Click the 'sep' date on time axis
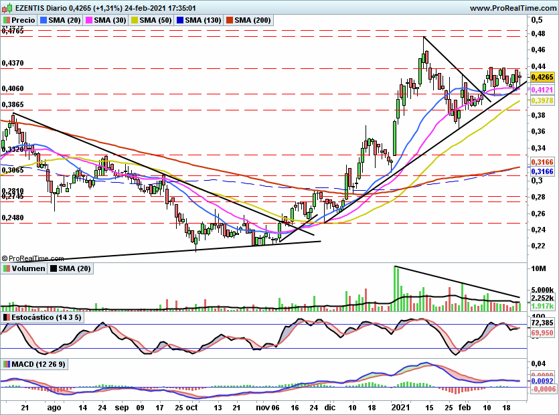Screen dimensions: 559x415 (122, 408)
